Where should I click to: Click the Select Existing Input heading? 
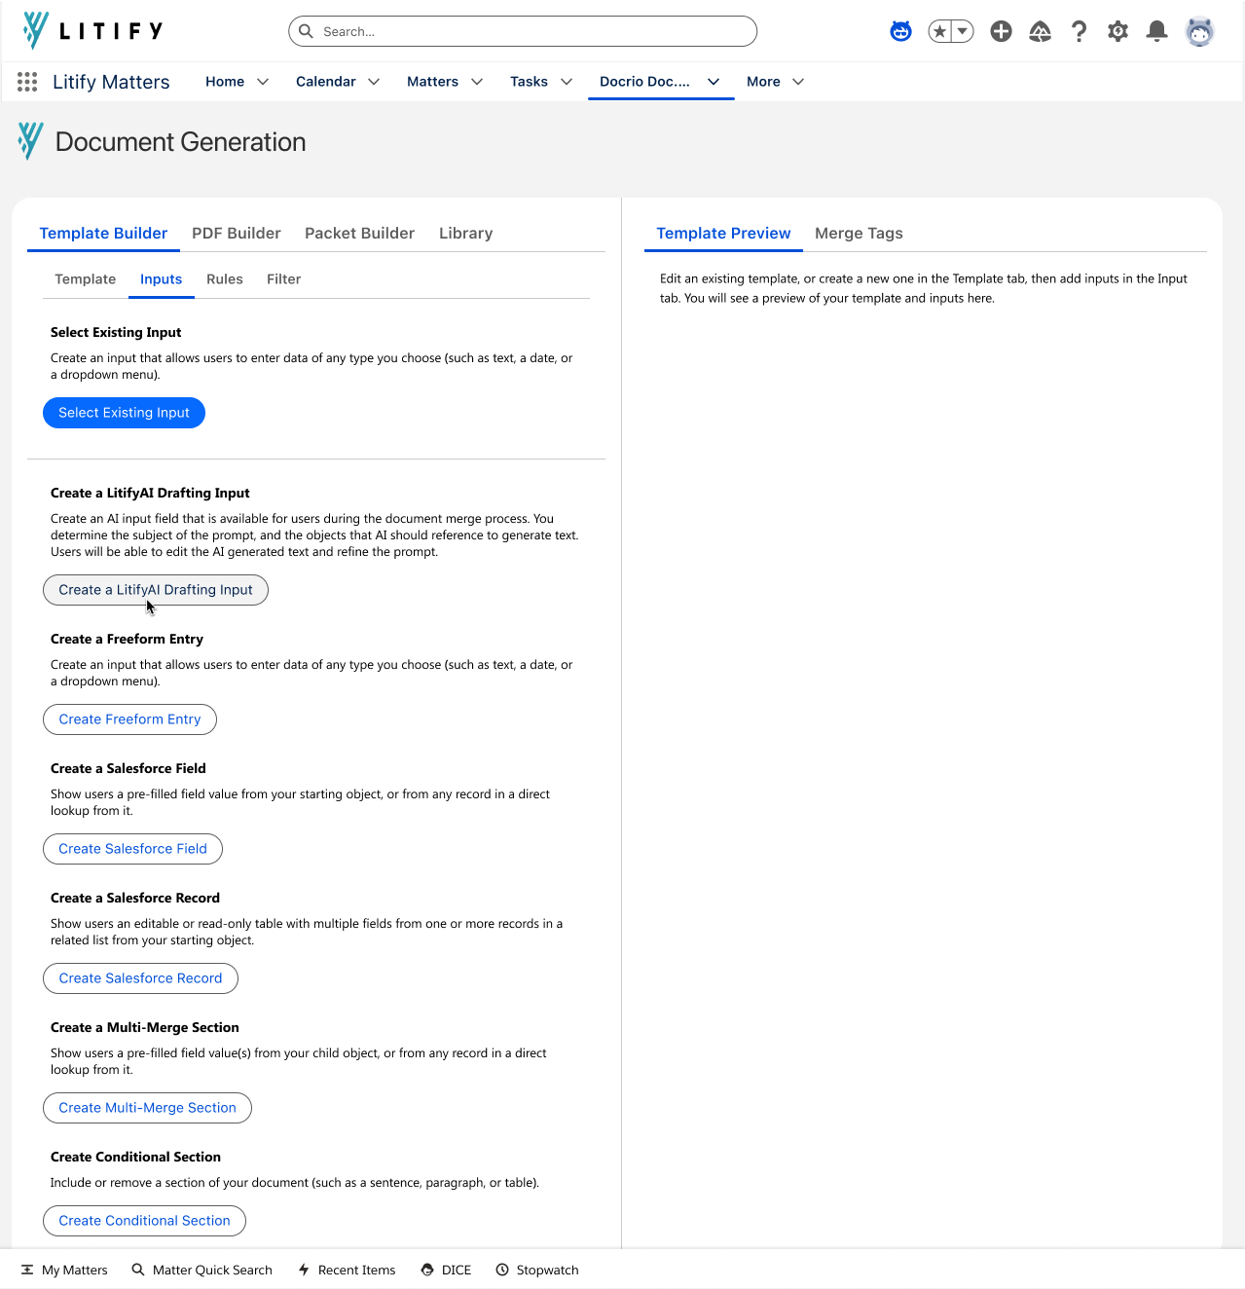coord(116,332)
